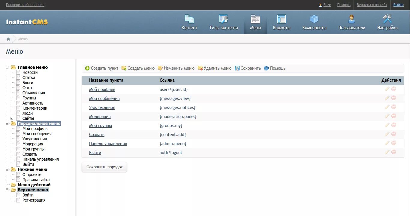Select Новости in the tree
The height and width of the screenshot is (216, 410).
[30, 72]
